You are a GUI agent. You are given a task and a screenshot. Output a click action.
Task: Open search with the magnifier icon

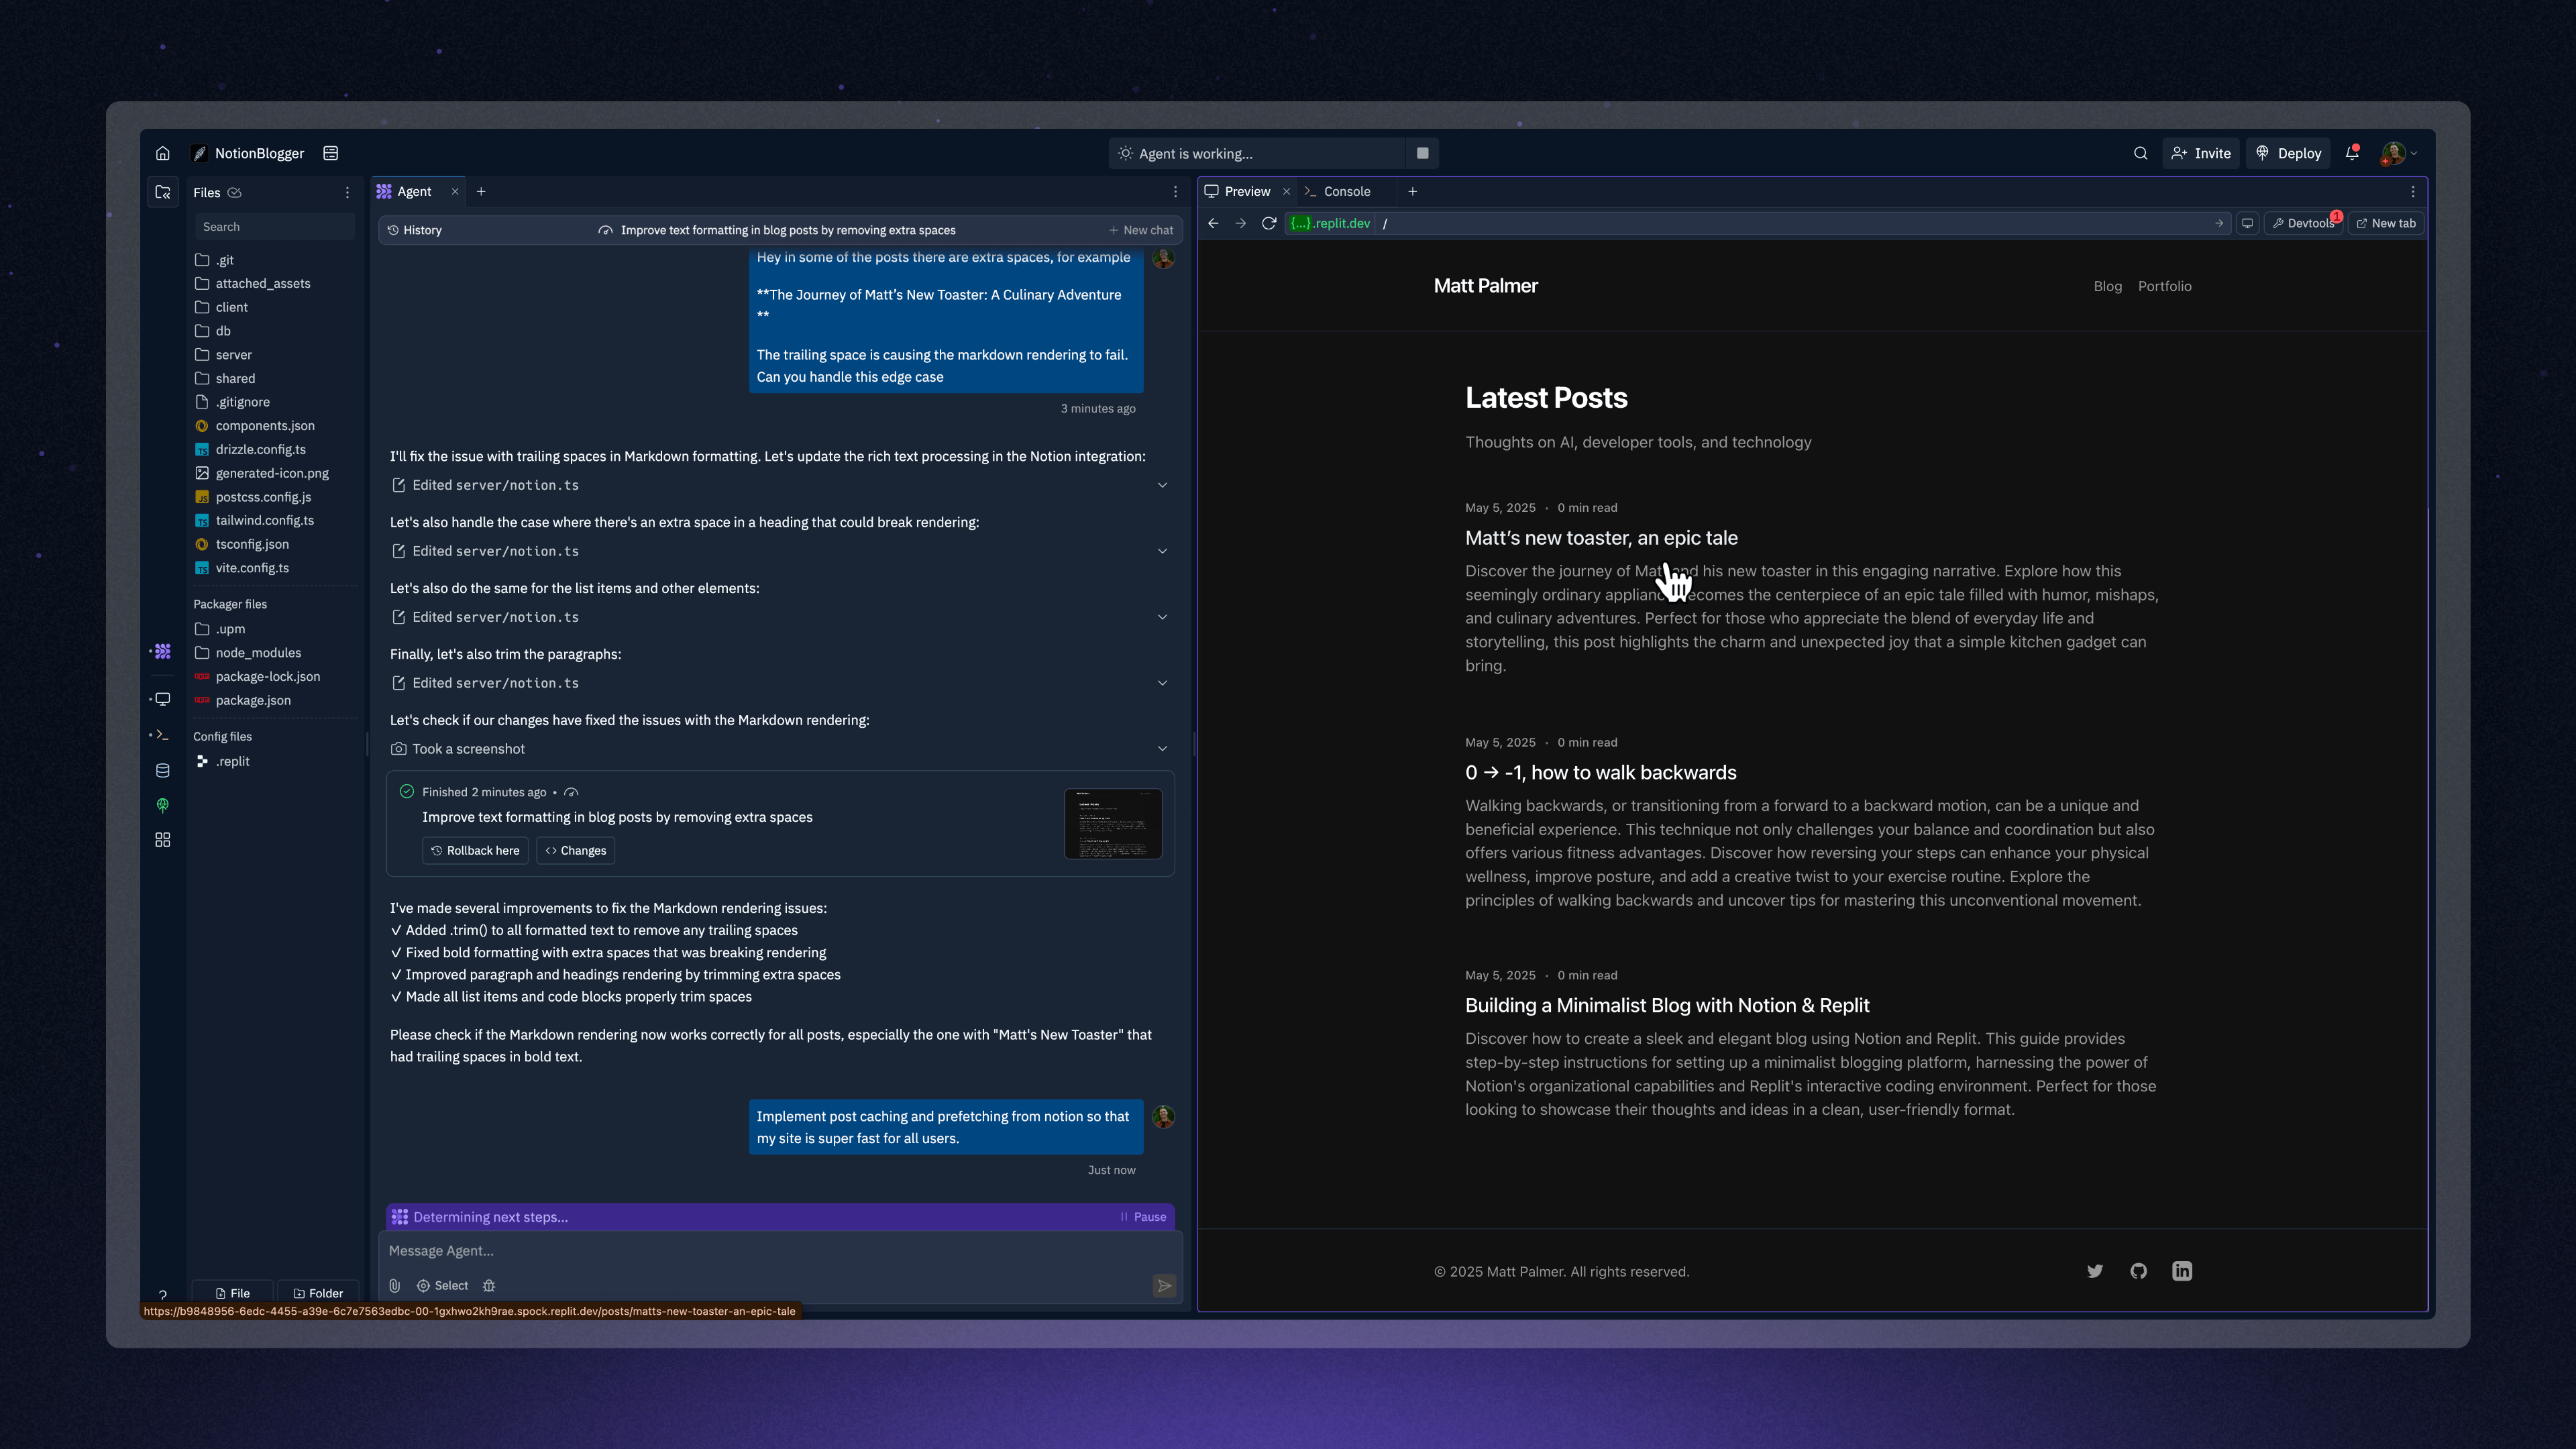(2140, 153)
